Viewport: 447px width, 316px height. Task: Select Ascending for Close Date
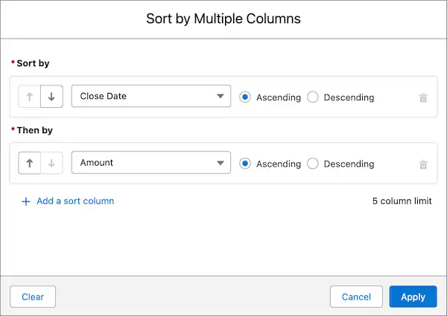point(245,97)
